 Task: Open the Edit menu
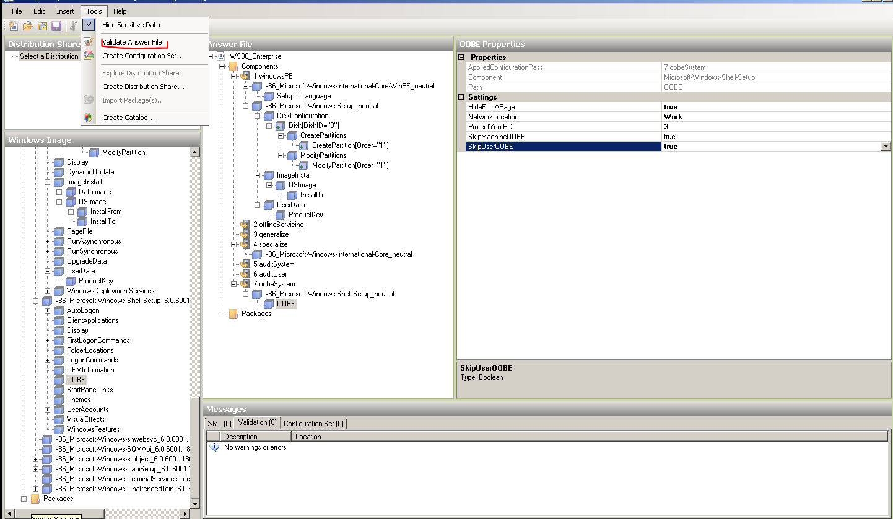(39, 11)
